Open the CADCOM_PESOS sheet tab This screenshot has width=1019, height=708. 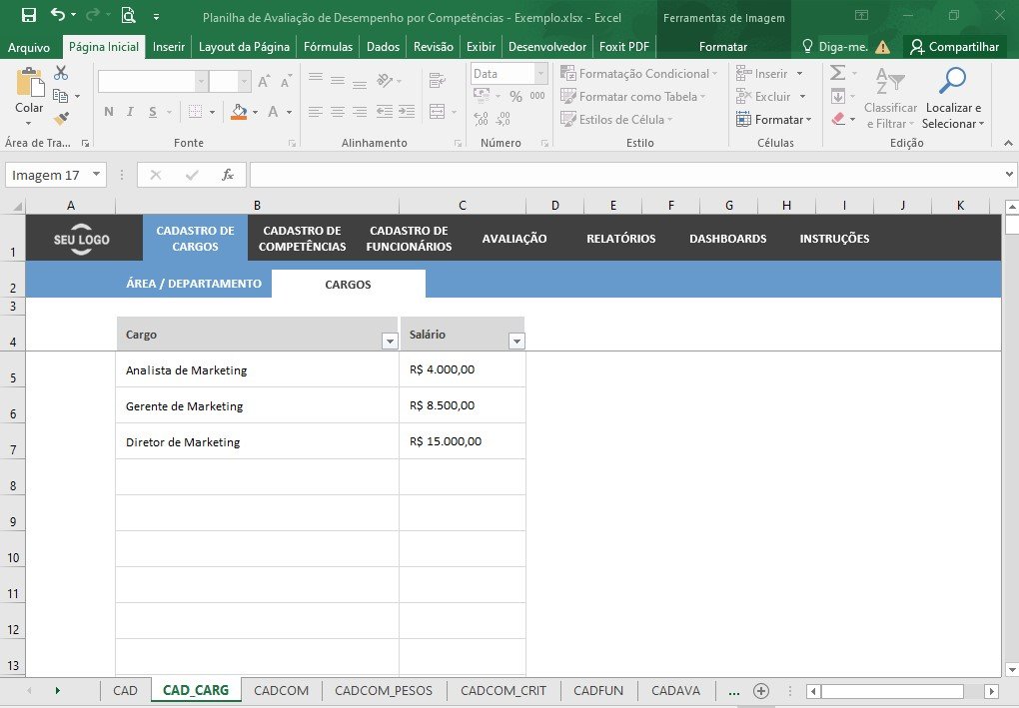click(x=384, y=690)
